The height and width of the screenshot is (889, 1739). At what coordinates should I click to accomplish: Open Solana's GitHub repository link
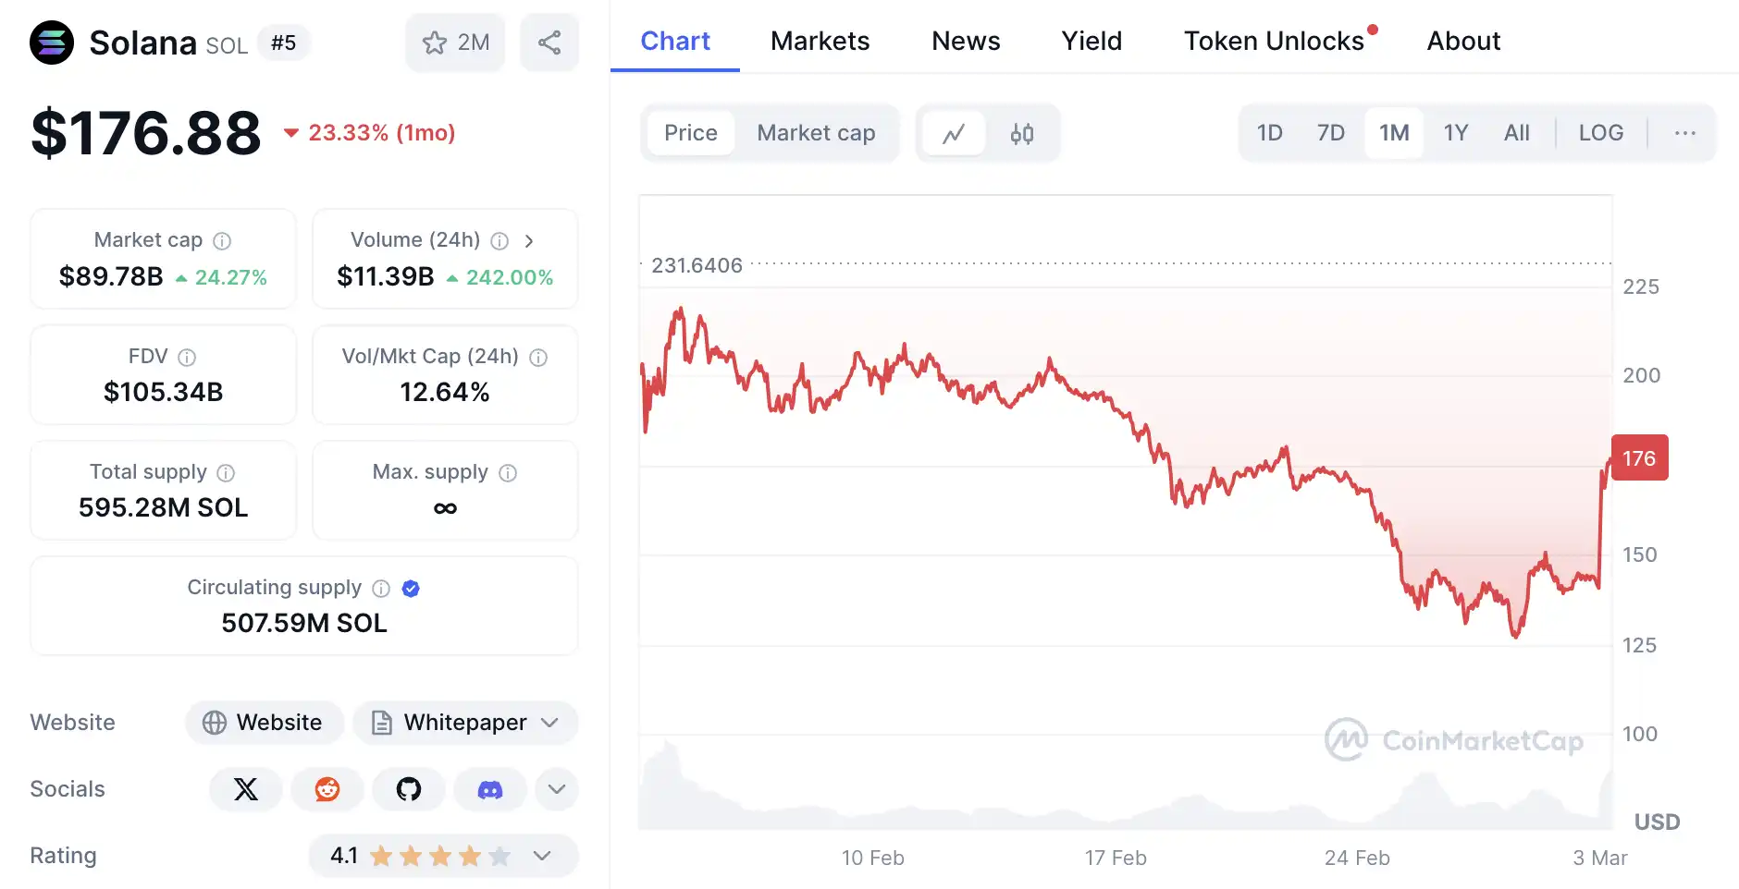409,789
